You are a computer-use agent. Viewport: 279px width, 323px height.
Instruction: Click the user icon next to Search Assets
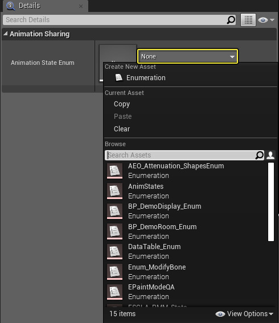[x=270, y=155]
